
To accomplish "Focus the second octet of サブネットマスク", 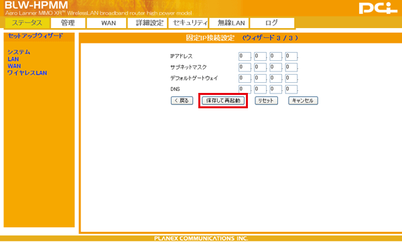I will tap(260, 68).
